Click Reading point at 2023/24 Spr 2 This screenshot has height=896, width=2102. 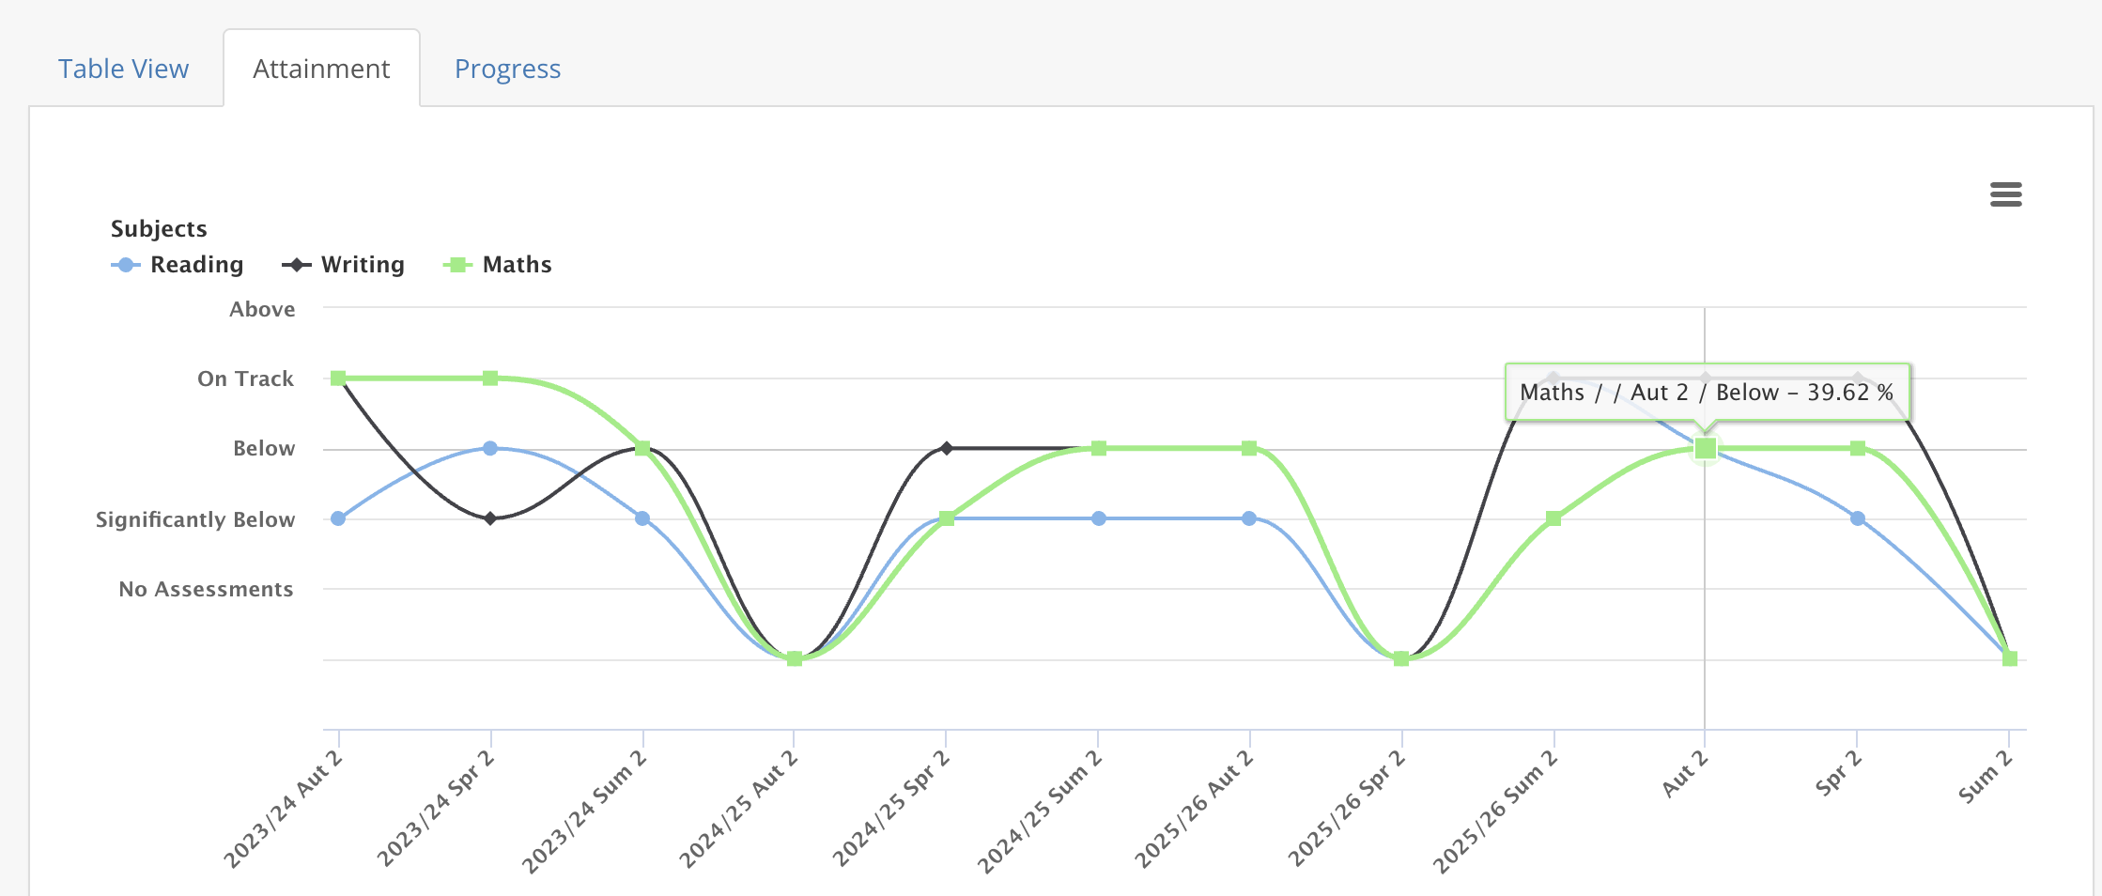tap(490, 448)
